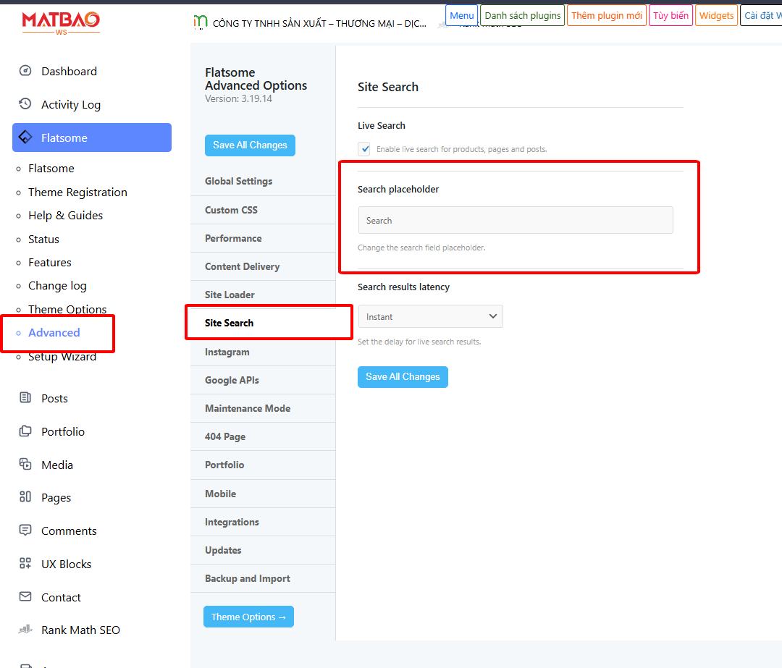782x668 pixels.
Task: Open Rank Math SEO chart icon
Action: [x=25, y=630]
